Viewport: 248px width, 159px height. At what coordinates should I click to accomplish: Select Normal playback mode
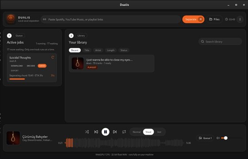136,132
